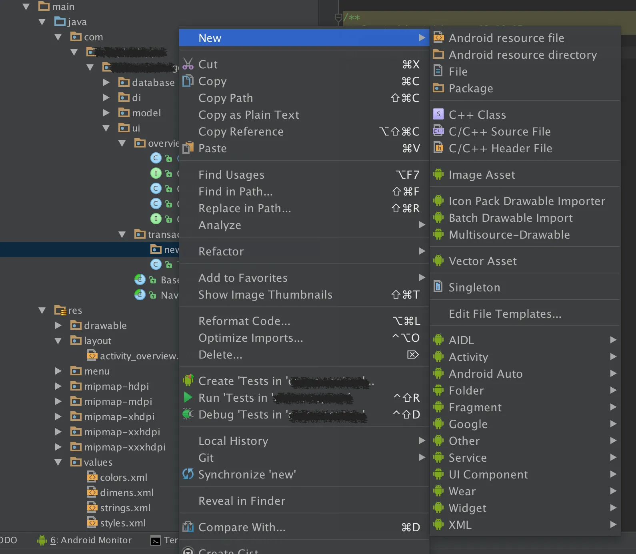Open the Git submenu
The height and width of the screenshot is (554, 636).
click(304, 457)
